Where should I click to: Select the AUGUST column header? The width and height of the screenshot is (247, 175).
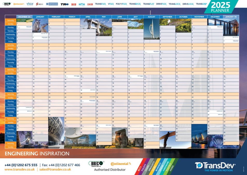151,17
